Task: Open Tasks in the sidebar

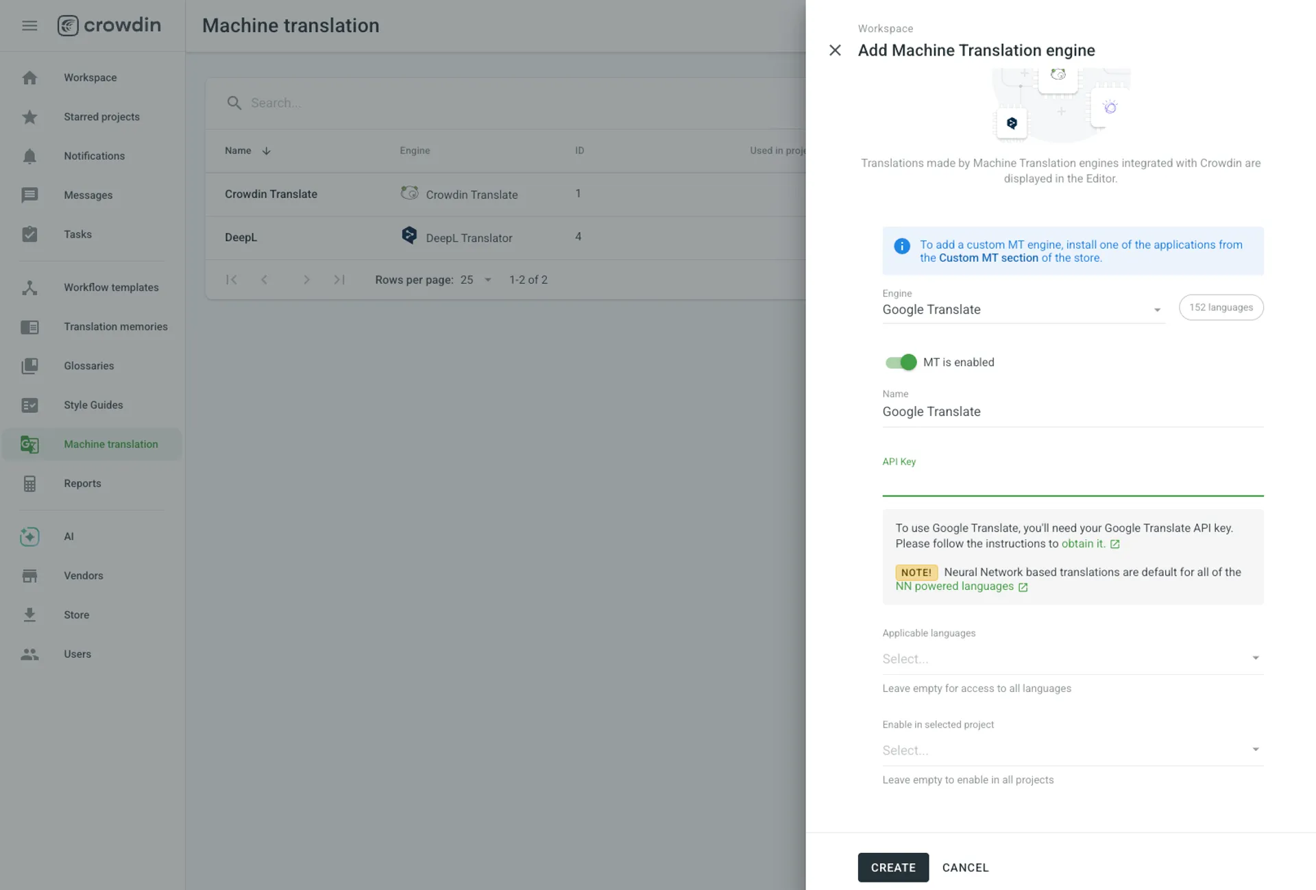Action: pos(77,234)
